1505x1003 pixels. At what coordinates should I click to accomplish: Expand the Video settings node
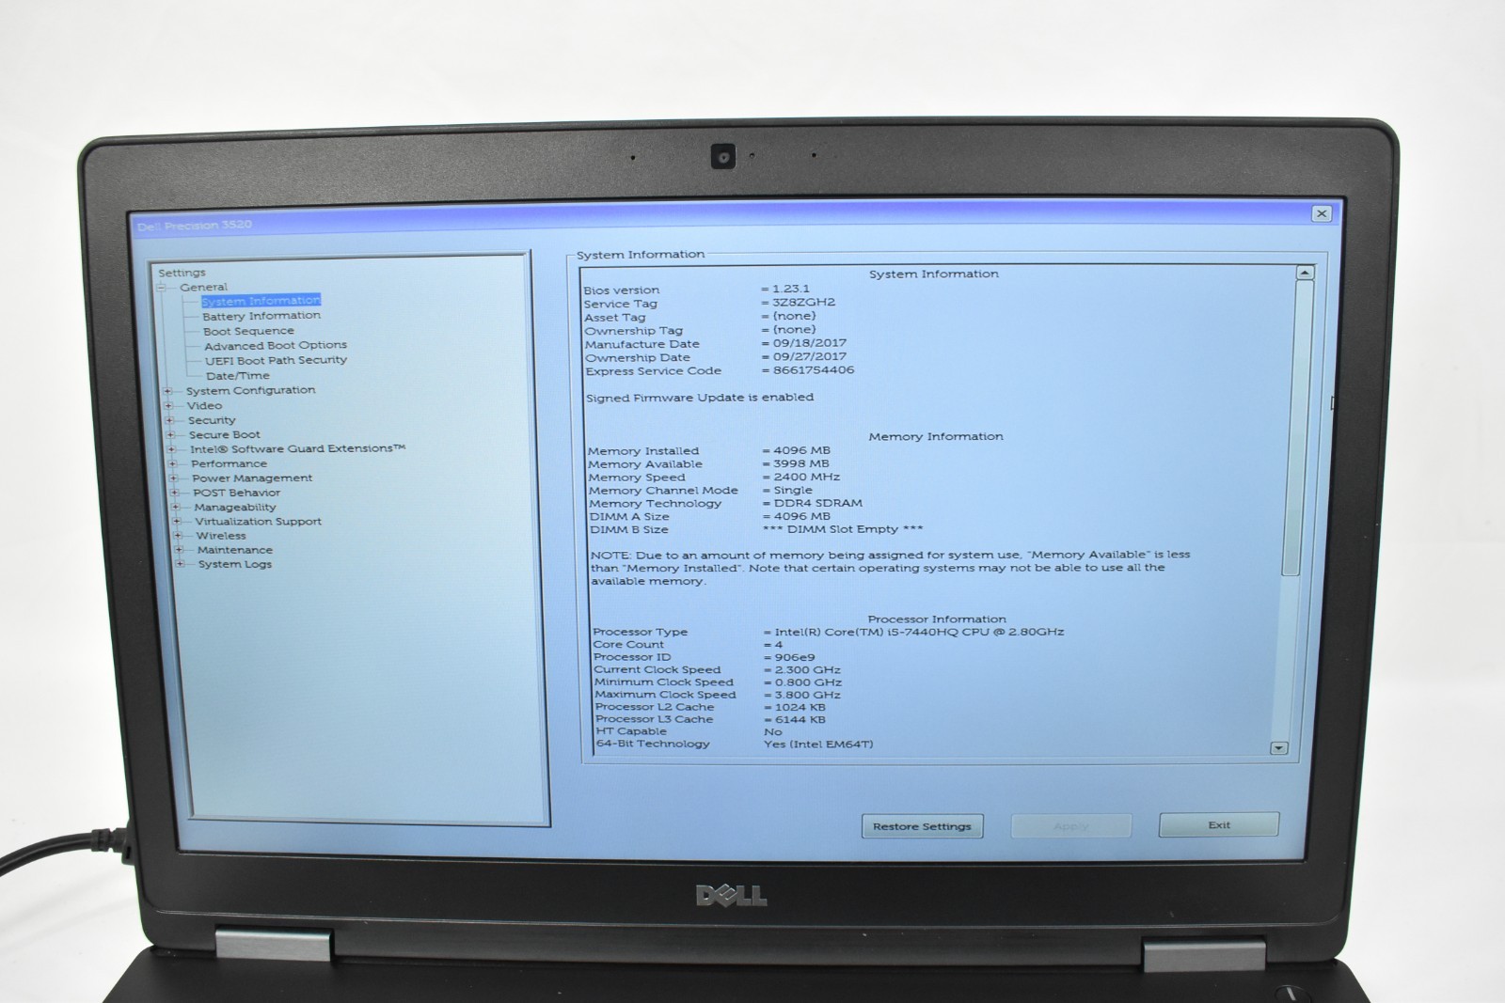click(169, 406)
